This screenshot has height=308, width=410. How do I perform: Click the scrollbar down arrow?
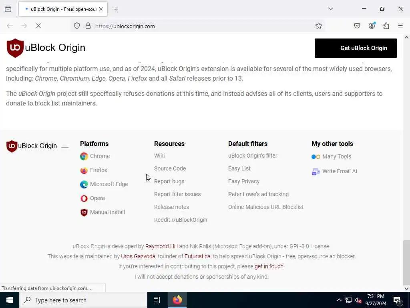[x=406, y=289]
